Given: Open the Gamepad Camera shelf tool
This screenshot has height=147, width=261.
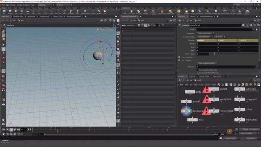Looking at the screenshot, I should [x=247, y=12].
